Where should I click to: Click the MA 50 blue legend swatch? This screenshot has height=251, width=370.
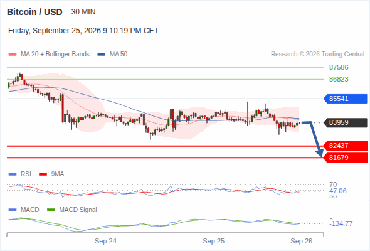(x=102, y=55)
